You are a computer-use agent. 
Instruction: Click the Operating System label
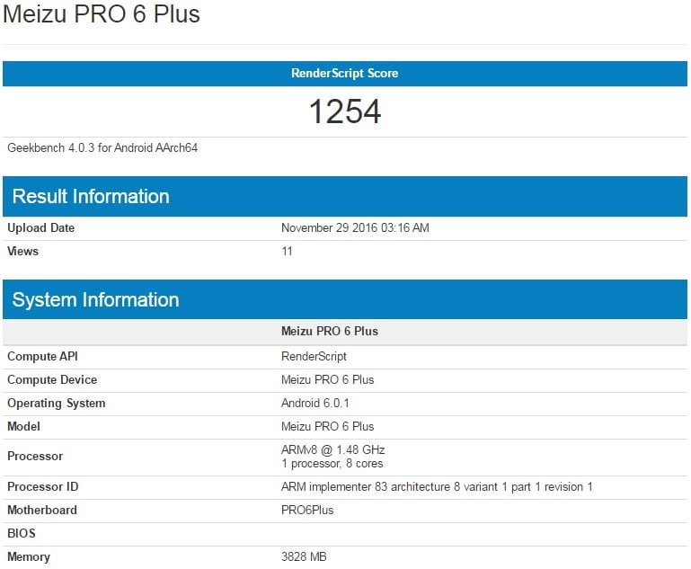point(57,404)
